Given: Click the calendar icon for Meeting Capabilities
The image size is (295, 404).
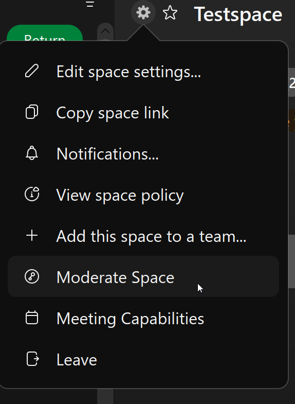Looking at the screenshot, I should point(32,318).
